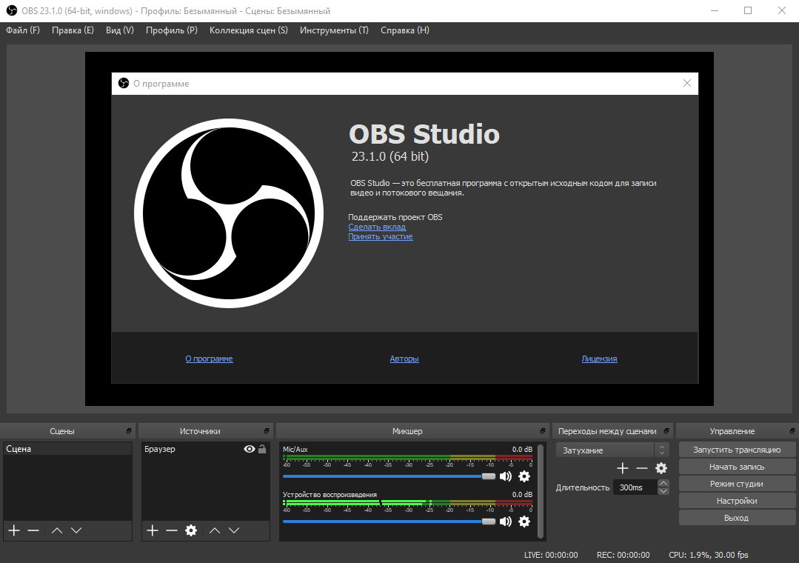The width and height of the screenshot is (799, 563).
Task: Open the Справка (H) menu
Action: tap(405, 30)
